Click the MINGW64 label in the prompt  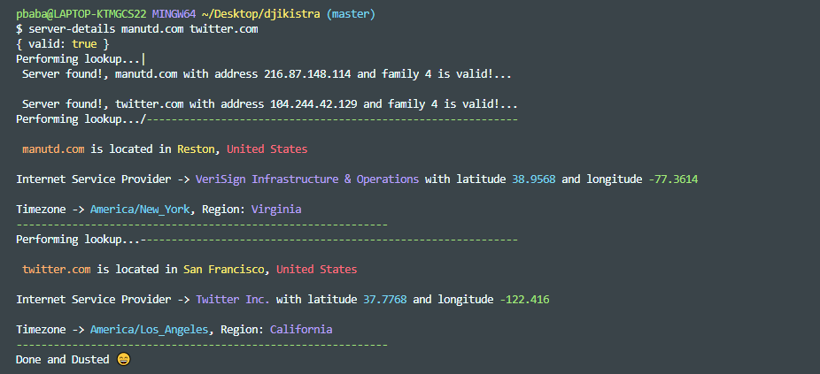174,14
